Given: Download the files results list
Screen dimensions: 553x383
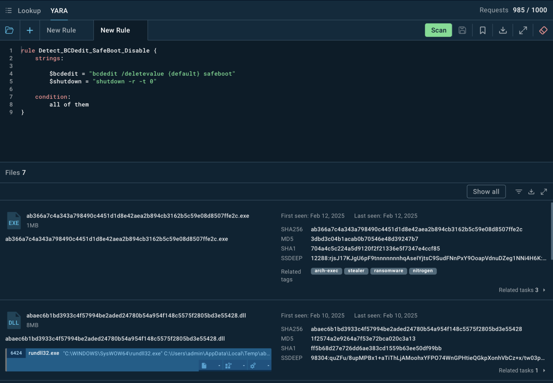Looking at the screenshot, I should tap(531, 192).
